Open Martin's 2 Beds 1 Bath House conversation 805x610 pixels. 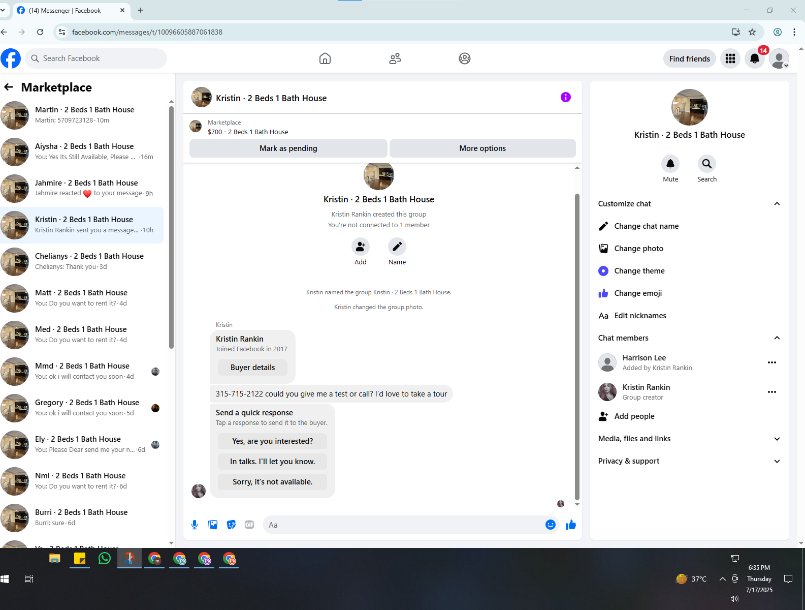(x=82, y=115)
